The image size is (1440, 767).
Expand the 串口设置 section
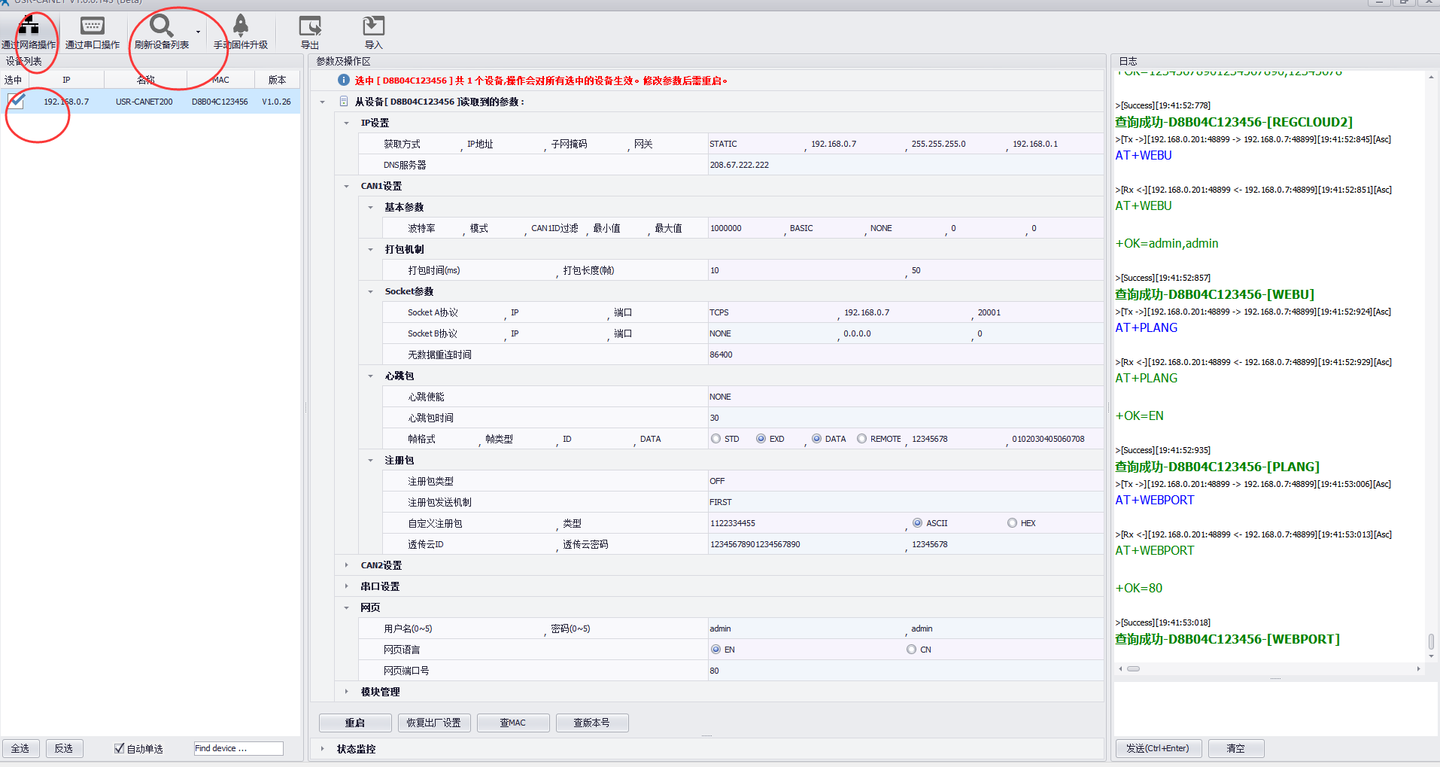pos(346,586)
